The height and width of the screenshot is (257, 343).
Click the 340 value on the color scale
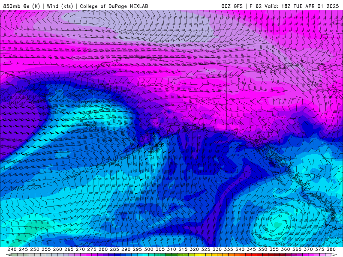[240, 249]
